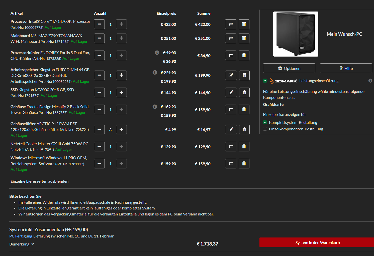
Task: Edit the Kingston KC3000 SSD entry
Action: pyautogui.click(x=231, y=92)
